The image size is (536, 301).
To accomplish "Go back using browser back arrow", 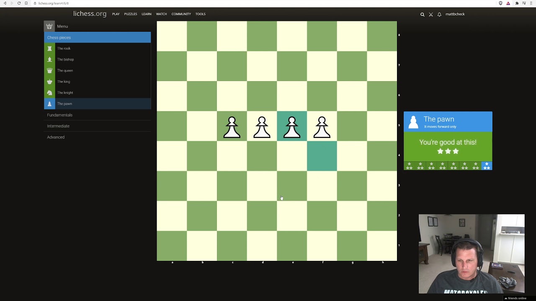I will pyautogui.click(x=5, y=3).
